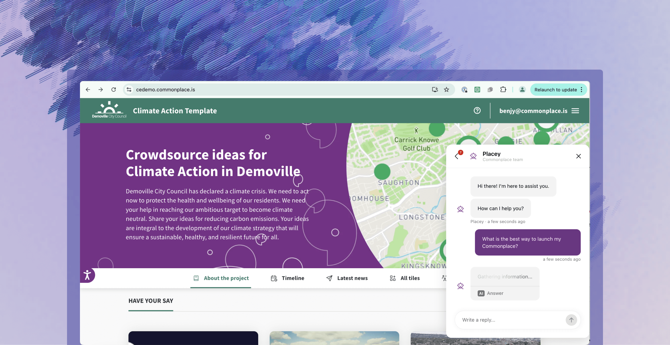Close the Placey chat panel
The height and width of the screenshot is (345, 670).
point(578,156)
